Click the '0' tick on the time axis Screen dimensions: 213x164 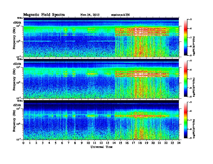coord(23,143)
